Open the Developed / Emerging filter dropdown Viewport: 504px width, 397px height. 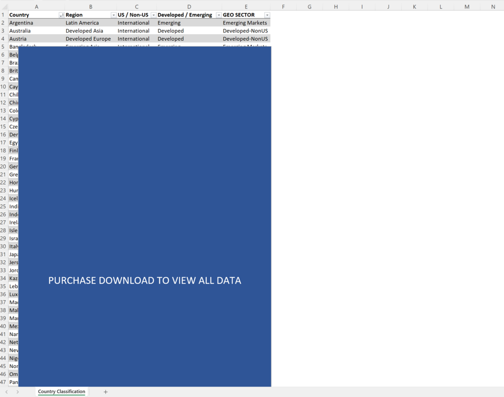(219, 15)
